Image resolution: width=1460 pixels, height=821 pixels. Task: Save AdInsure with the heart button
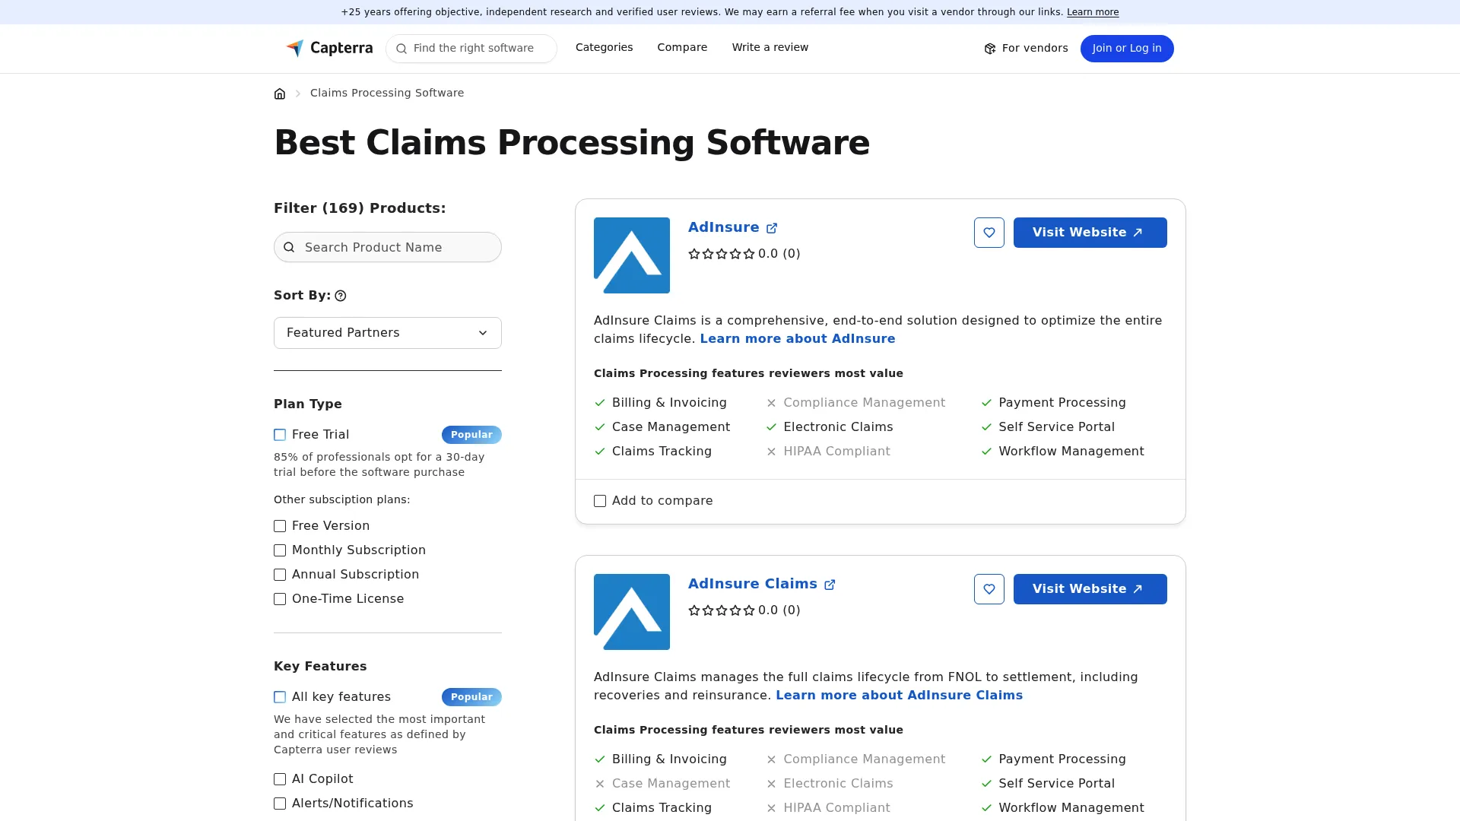click(x=989, y=233)
